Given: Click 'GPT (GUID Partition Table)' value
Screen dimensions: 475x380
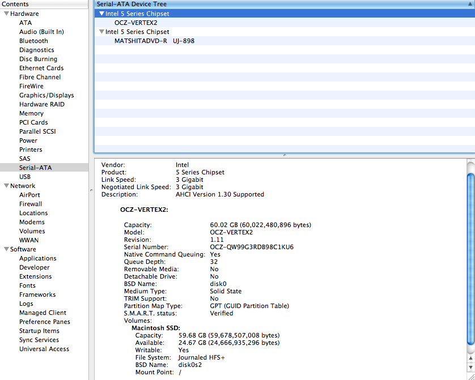Looking at the screenshot, I should [249, 306].
